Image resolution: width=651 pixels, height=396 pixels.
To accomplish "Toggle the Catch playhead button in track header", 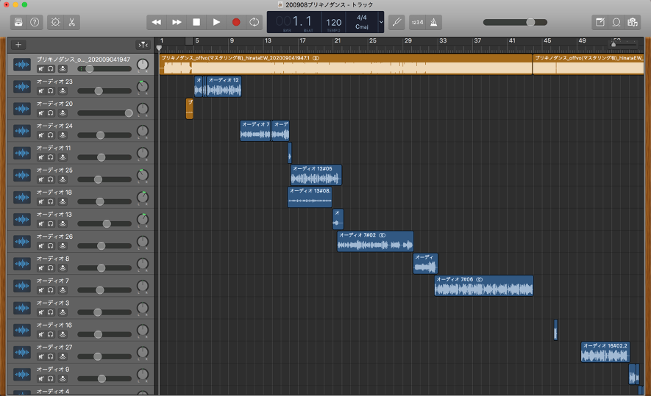I will click(143, 45).
